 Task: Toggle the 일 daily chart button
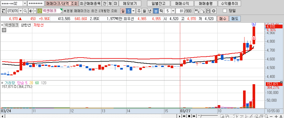(x=123, y=11)
